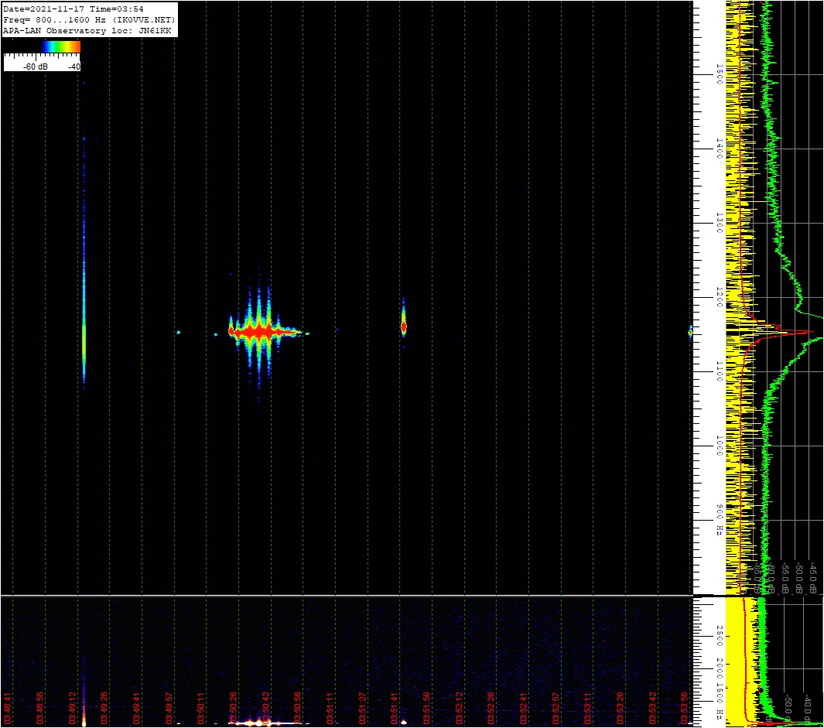Click the 2000 label on the lower frequency scale
The image size is (824, 728).
720,668
